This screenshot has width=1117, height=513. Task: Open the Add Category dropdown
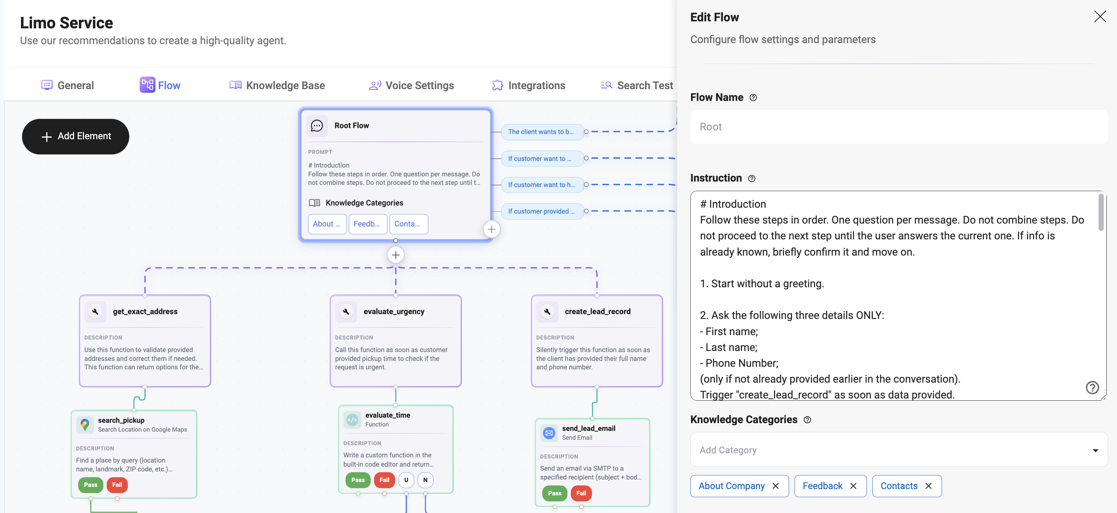899,450
